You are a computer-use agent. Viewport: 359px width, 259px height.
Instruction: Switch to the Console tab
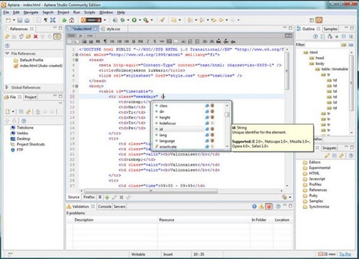pos(104,206)
